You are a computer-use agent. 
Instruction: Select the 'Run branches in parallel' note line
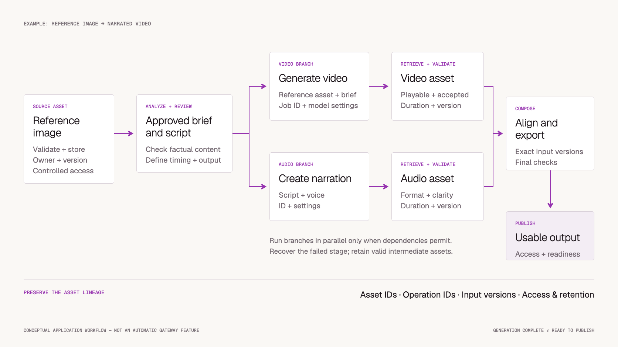(361, 240)
